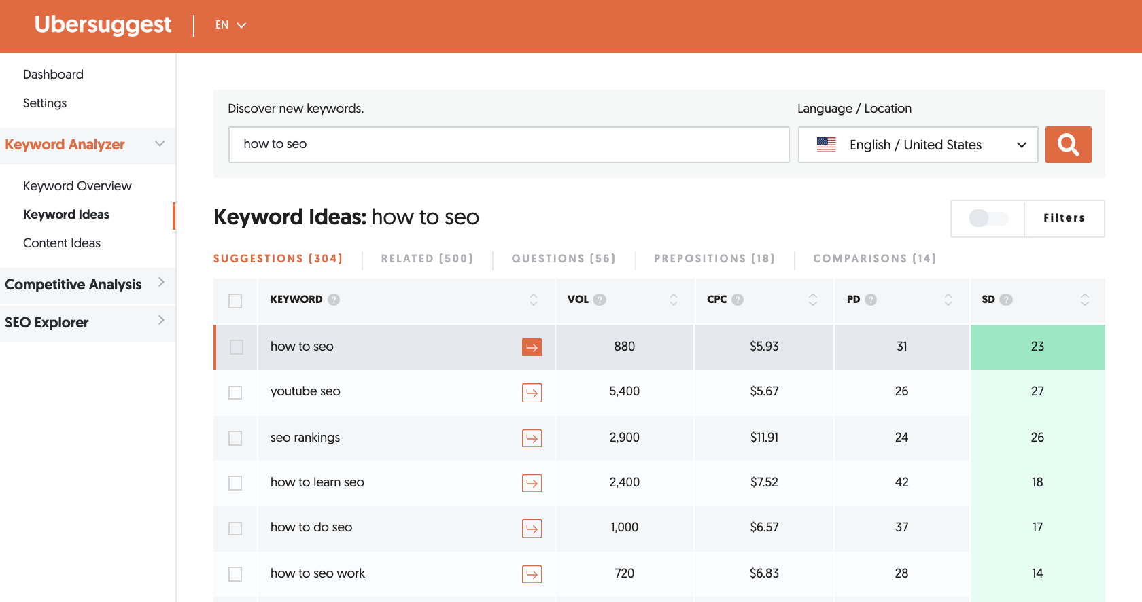Viewport: 1142px width, 602px height.
Task: Check the 'how to do seo' checkbox
Action: [x=235, y=529]
